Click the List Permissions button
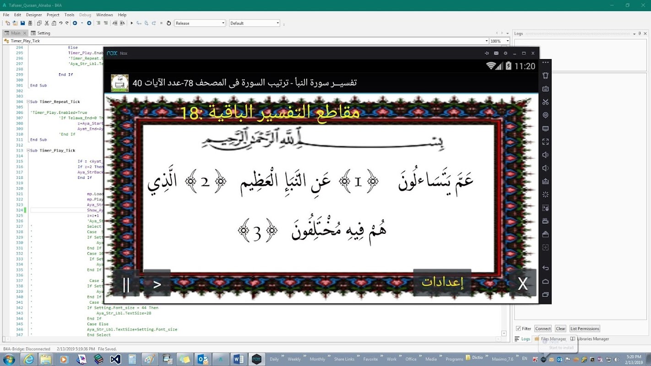This screenshot has height=366, width=651. [x=585, y=328]
